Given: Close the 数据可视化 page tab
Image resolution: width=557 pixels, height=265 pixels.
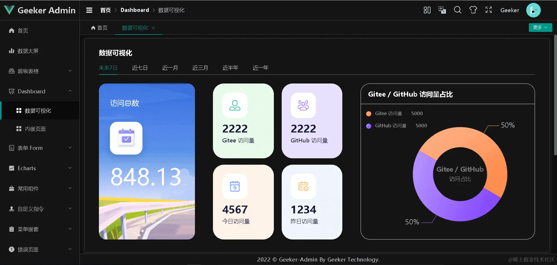Looking at the screenshot, I should (x=153, y=28).
